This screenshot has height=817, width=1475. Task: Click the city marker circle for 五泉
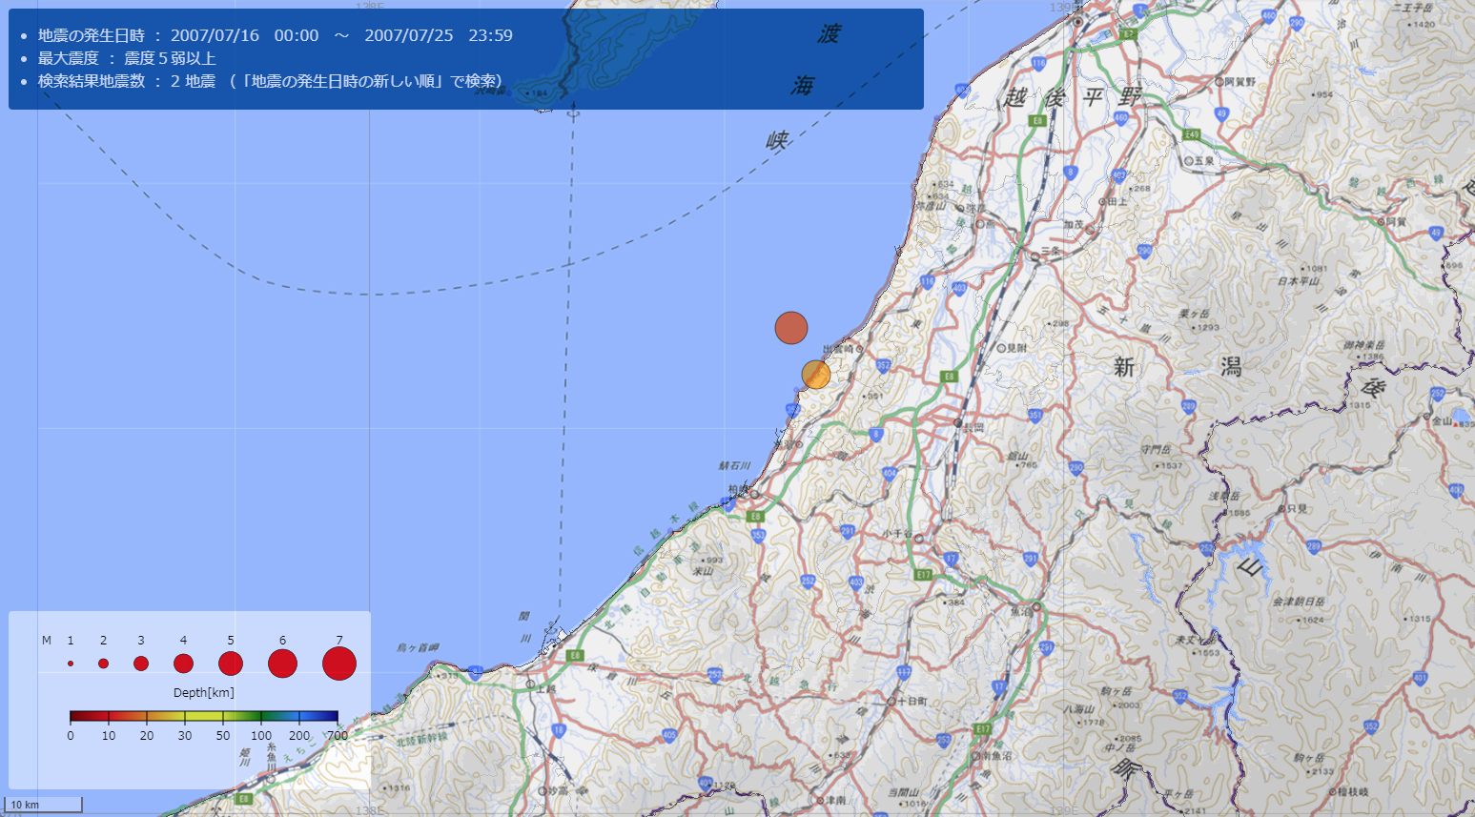[x=1188, y=161]
